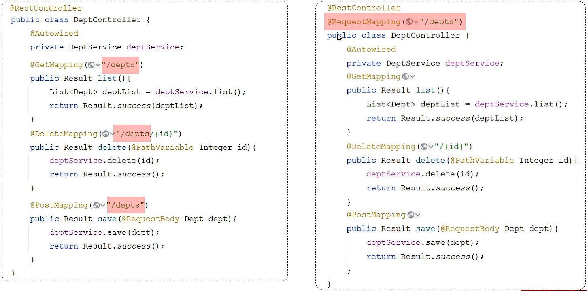Click the globe icon next to left @GetMapping
This screenshot has height=291, width=587.
tap(91, 65)
